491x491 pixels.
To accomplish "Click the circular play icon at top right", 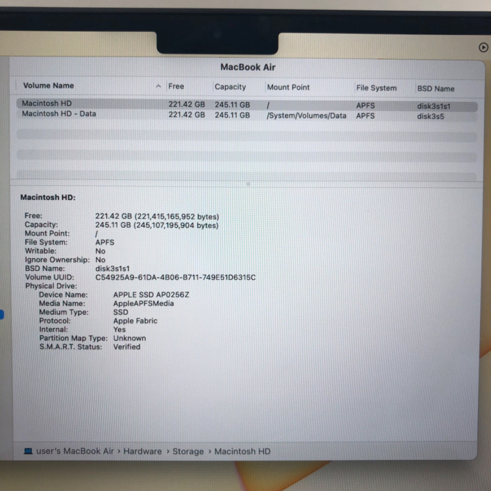I will (x=483, y=48).
